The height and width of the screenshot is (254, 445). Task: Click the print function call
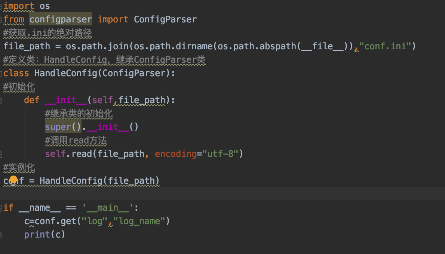[x=37, y=235]
